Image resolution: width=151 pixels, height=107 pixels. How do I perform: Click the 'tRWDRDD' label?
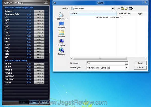tap(9, 76)
